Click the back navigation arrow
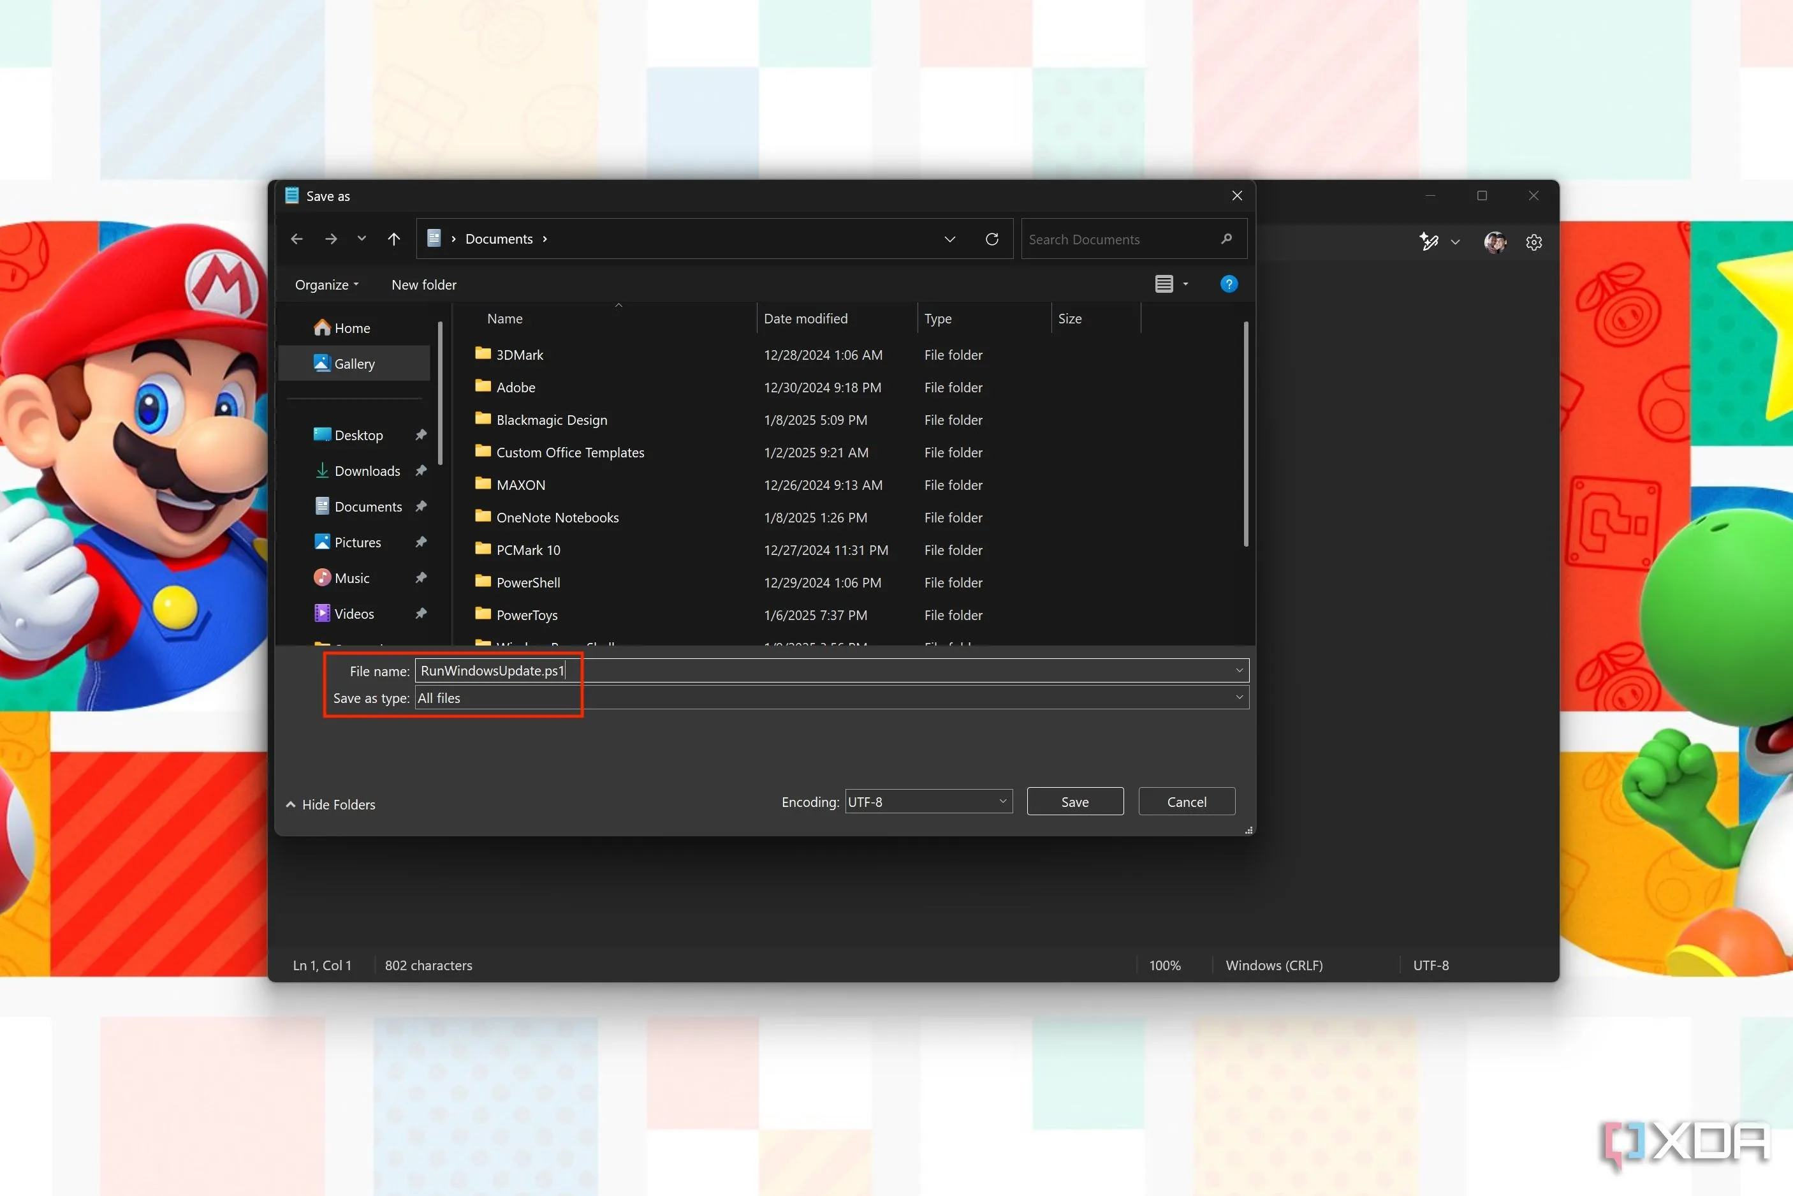Viewport: 1793px width, 1196px height. pyautogui.click(x=296, y=239)
